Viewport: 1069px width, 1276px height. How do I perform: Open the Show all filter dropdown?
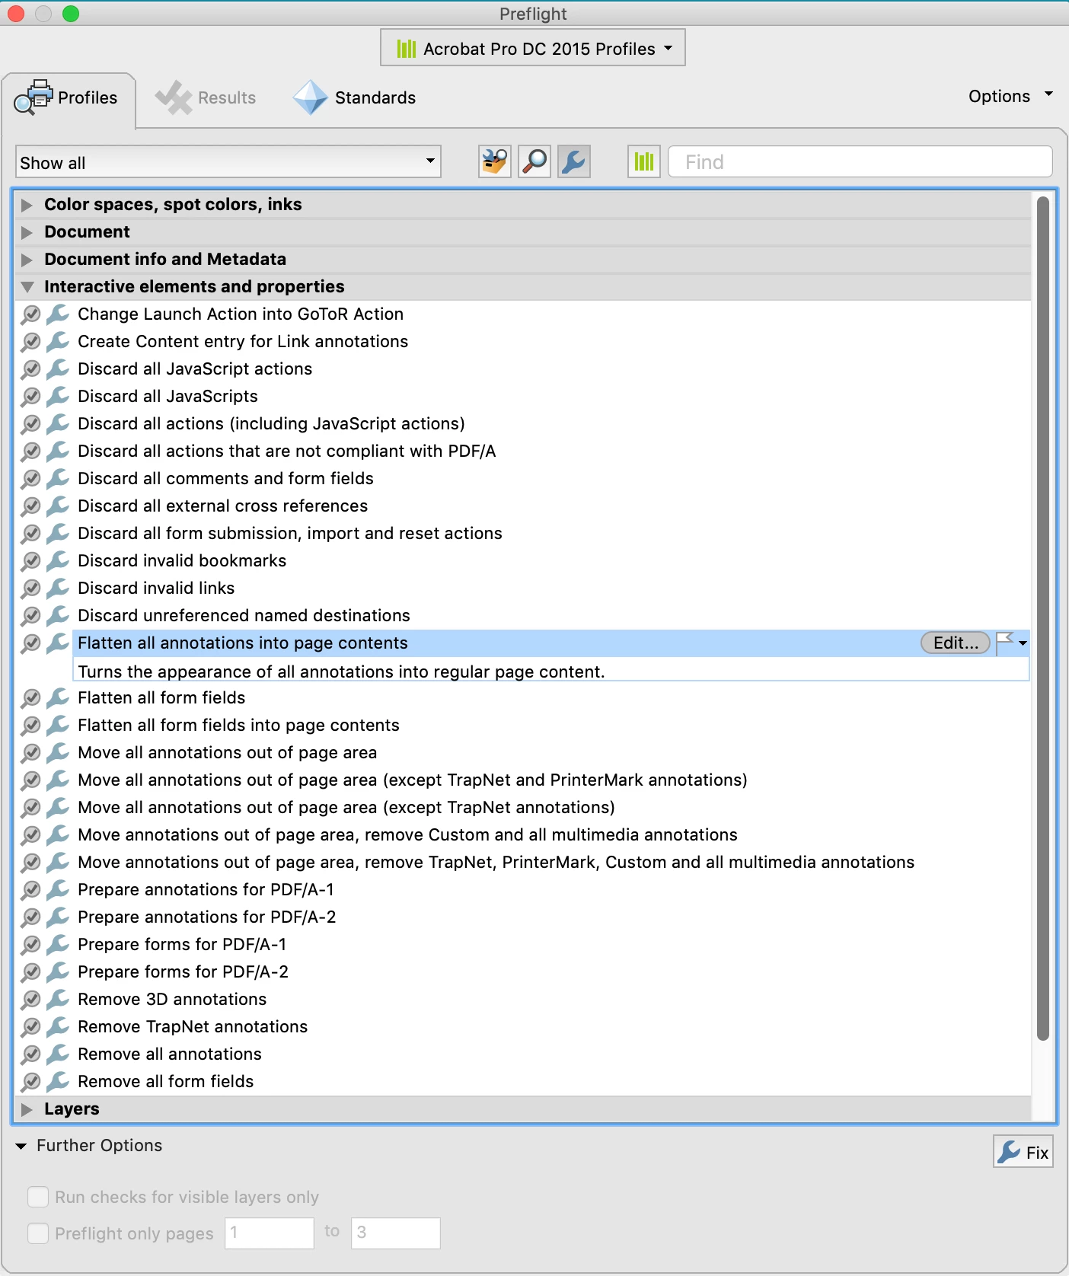click(228, 162)
